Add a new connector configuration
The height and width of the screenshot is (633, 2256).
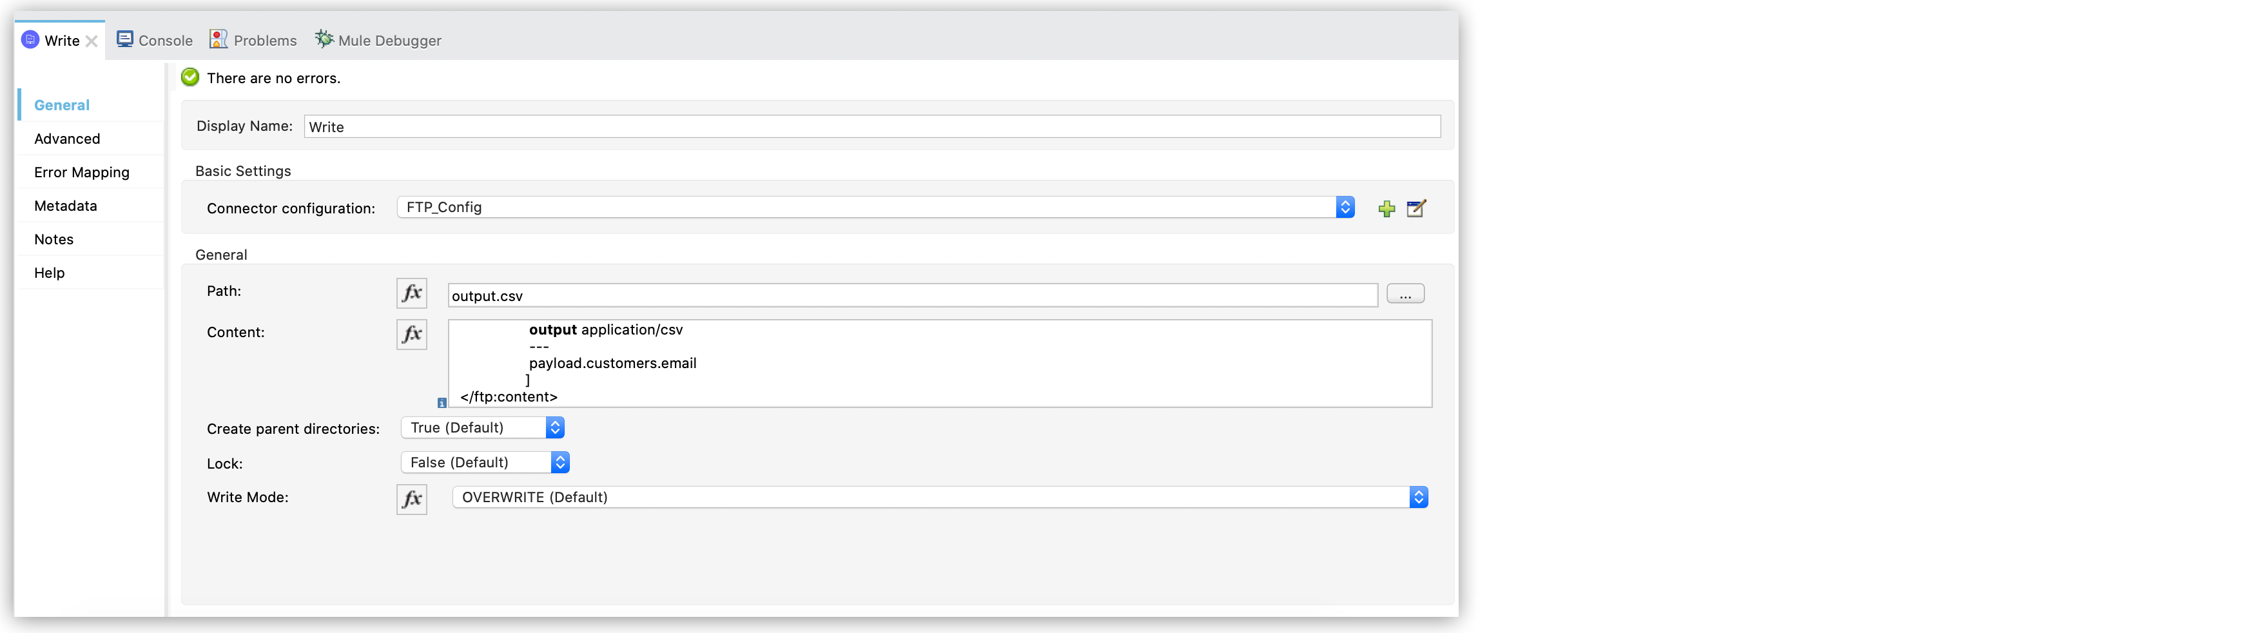coord(1386,208)
